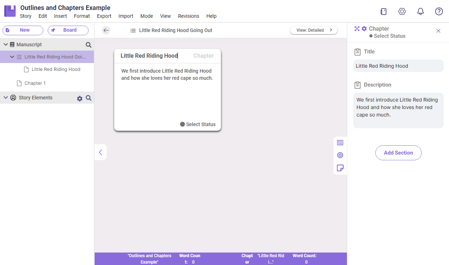Click Select Status on Little Red Riding Hood card

[x=198, y=124]
